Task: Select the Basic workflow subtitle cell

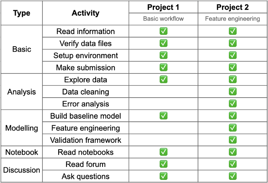Action: click(x=163, y=19)
